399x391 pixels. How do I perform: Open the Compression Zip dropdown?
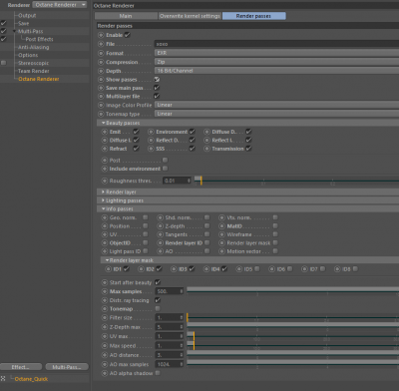[x=276, y=62]
